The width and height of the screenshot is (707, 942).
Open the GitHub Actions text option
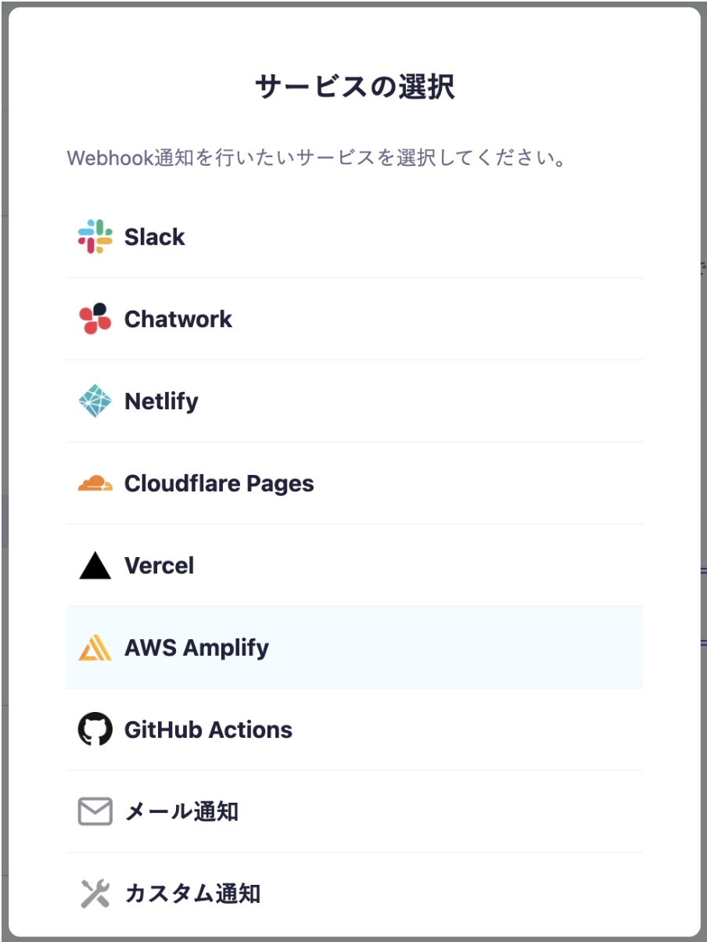coord(208,730)
